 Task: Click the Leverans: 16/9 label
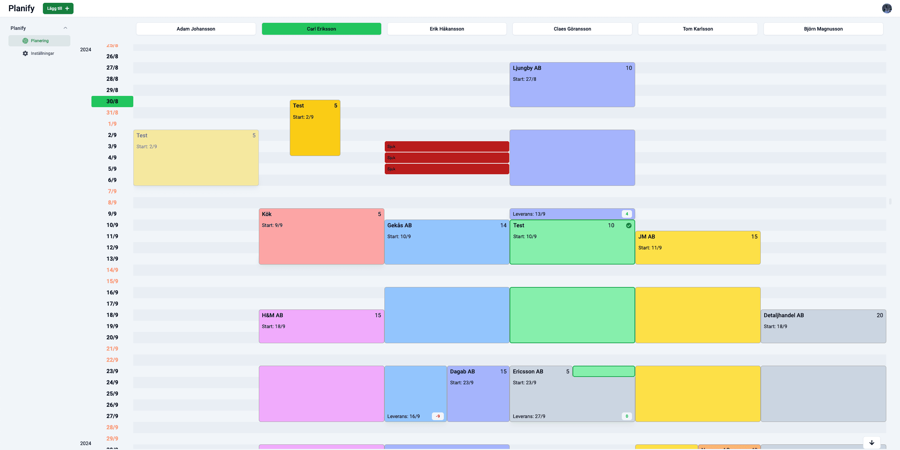click(403, 416)
